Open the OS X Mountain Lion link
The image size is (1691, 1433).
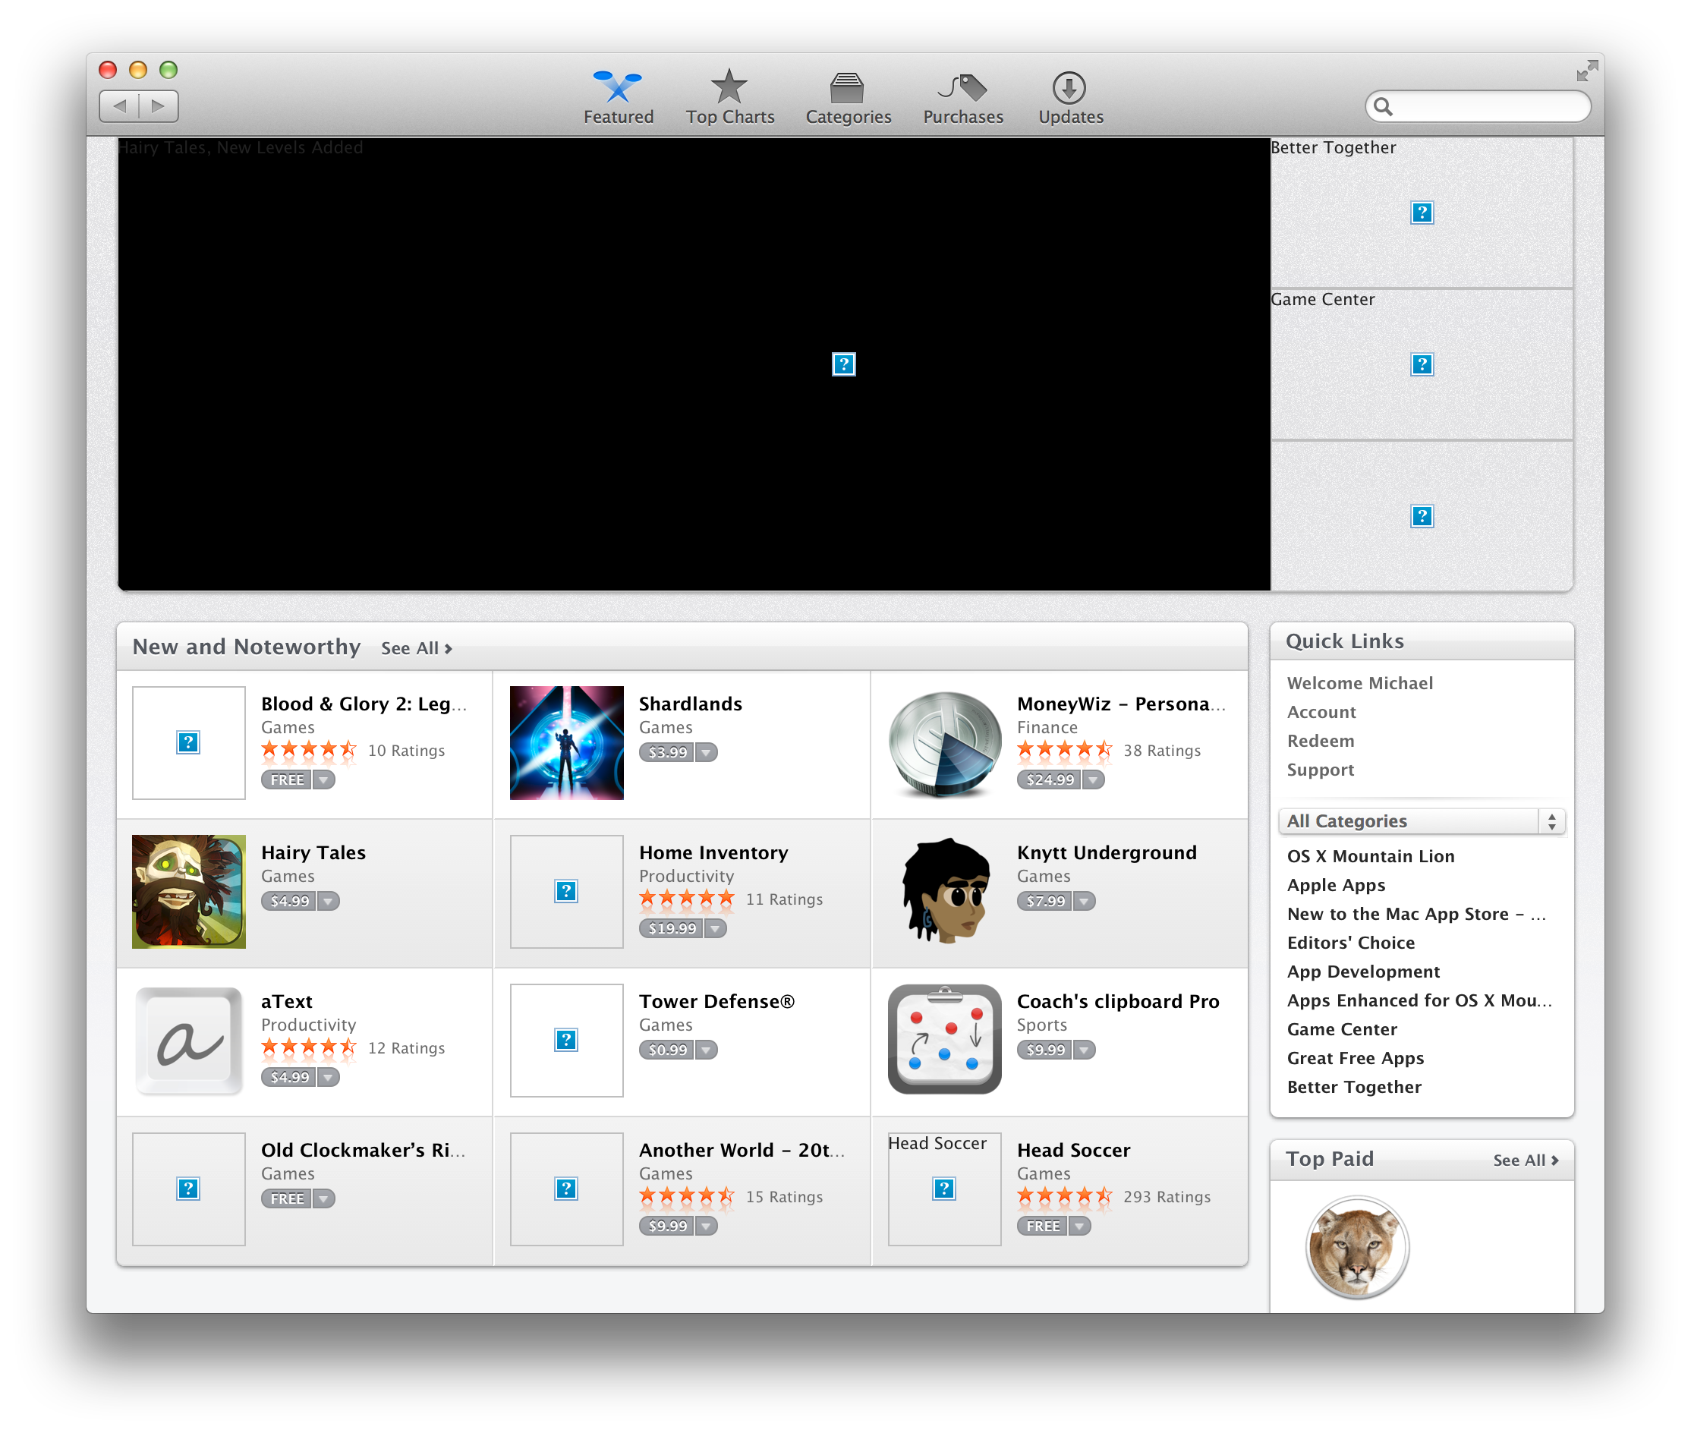pyautogui.click(x=1371, y=856)
